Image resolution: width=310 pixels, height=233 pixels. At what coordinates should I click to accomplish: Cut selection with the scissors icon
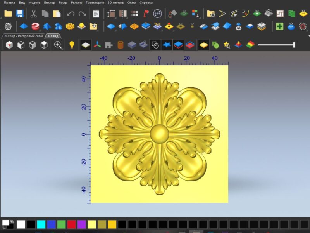pyautogui.click(x=34, y=14)
